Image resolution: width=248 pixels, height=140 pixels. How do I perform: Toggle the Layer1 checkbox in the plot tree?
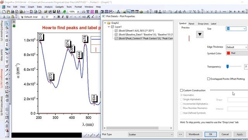pos(112,27)
